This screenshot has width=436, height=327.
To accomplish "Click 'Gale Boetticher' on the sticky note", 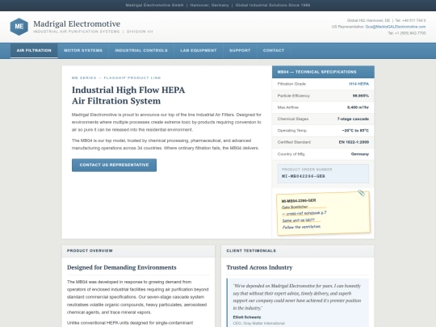I will pyautogui.click(x=295, y=208).
